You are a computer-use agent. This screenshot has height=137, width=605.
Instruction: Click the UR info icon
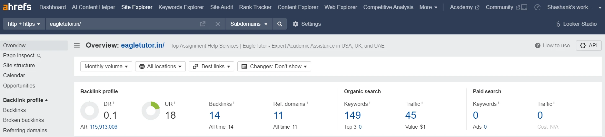pos(174,102)
